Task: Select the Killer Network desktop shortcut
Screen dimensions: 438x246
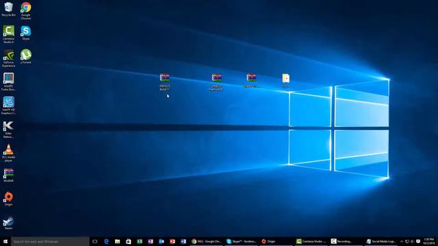Action: click(x=8, y=129)
